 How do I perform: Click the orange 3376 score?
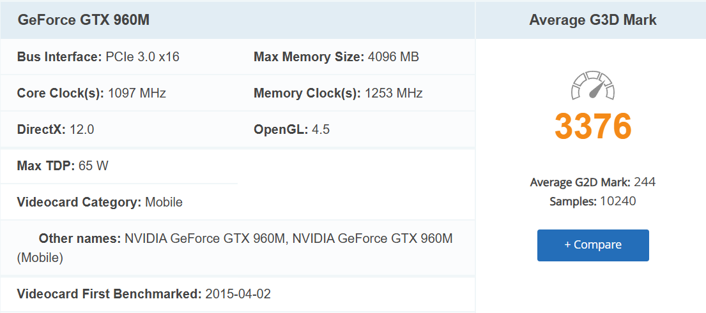[592, 126]
